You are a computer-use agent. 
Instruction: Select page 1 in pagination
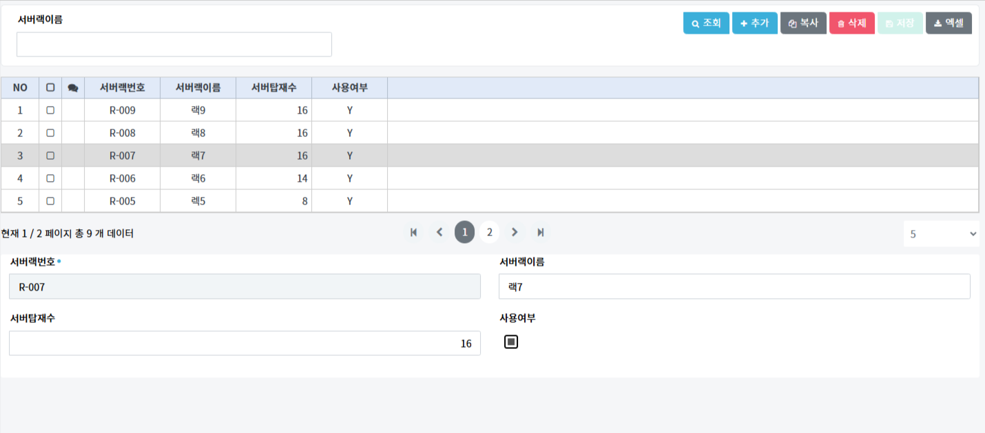[465, 232]
